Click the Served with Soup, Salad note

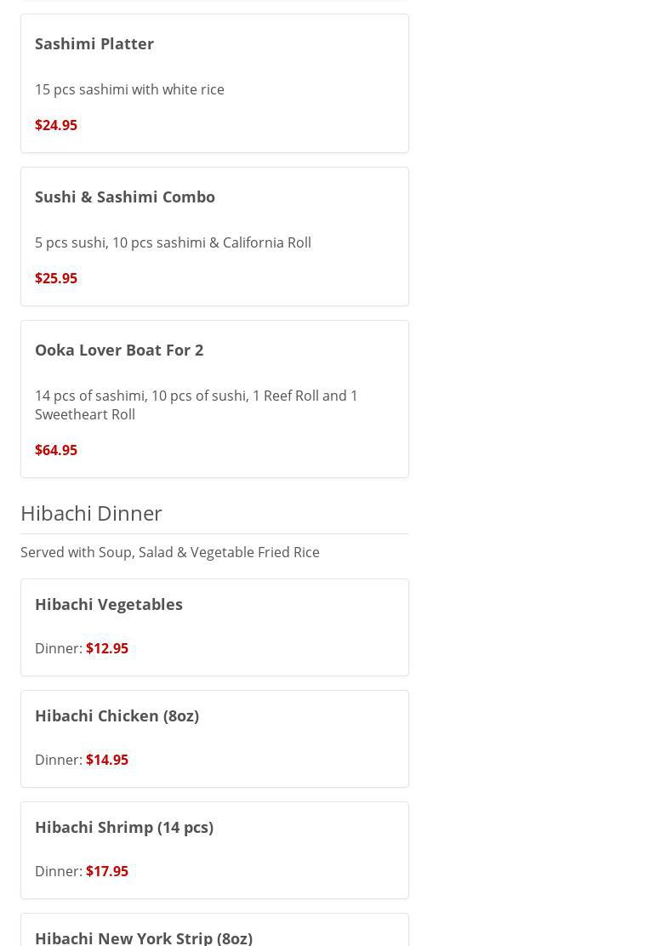pos(170,552)
